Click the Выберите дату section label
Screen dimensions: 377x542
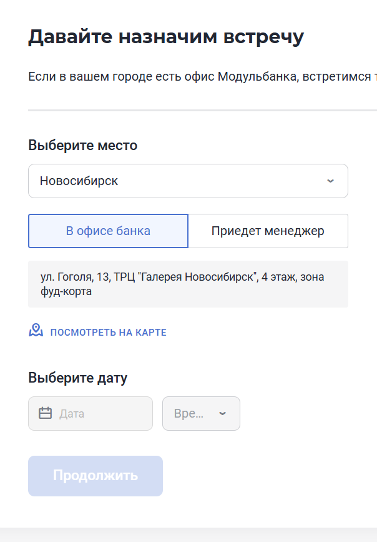tap(77, 378)
